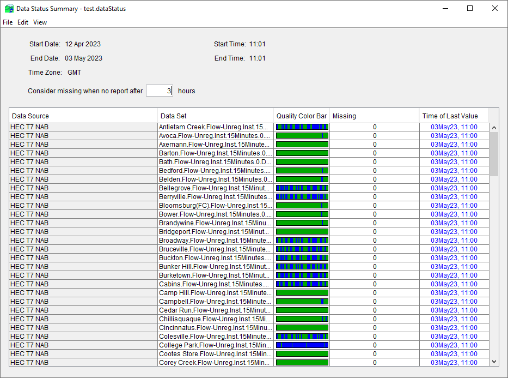Select the Bloomsburg(FC) data set row
Viewport: 508px width, 378px height.
click(215, 206)
